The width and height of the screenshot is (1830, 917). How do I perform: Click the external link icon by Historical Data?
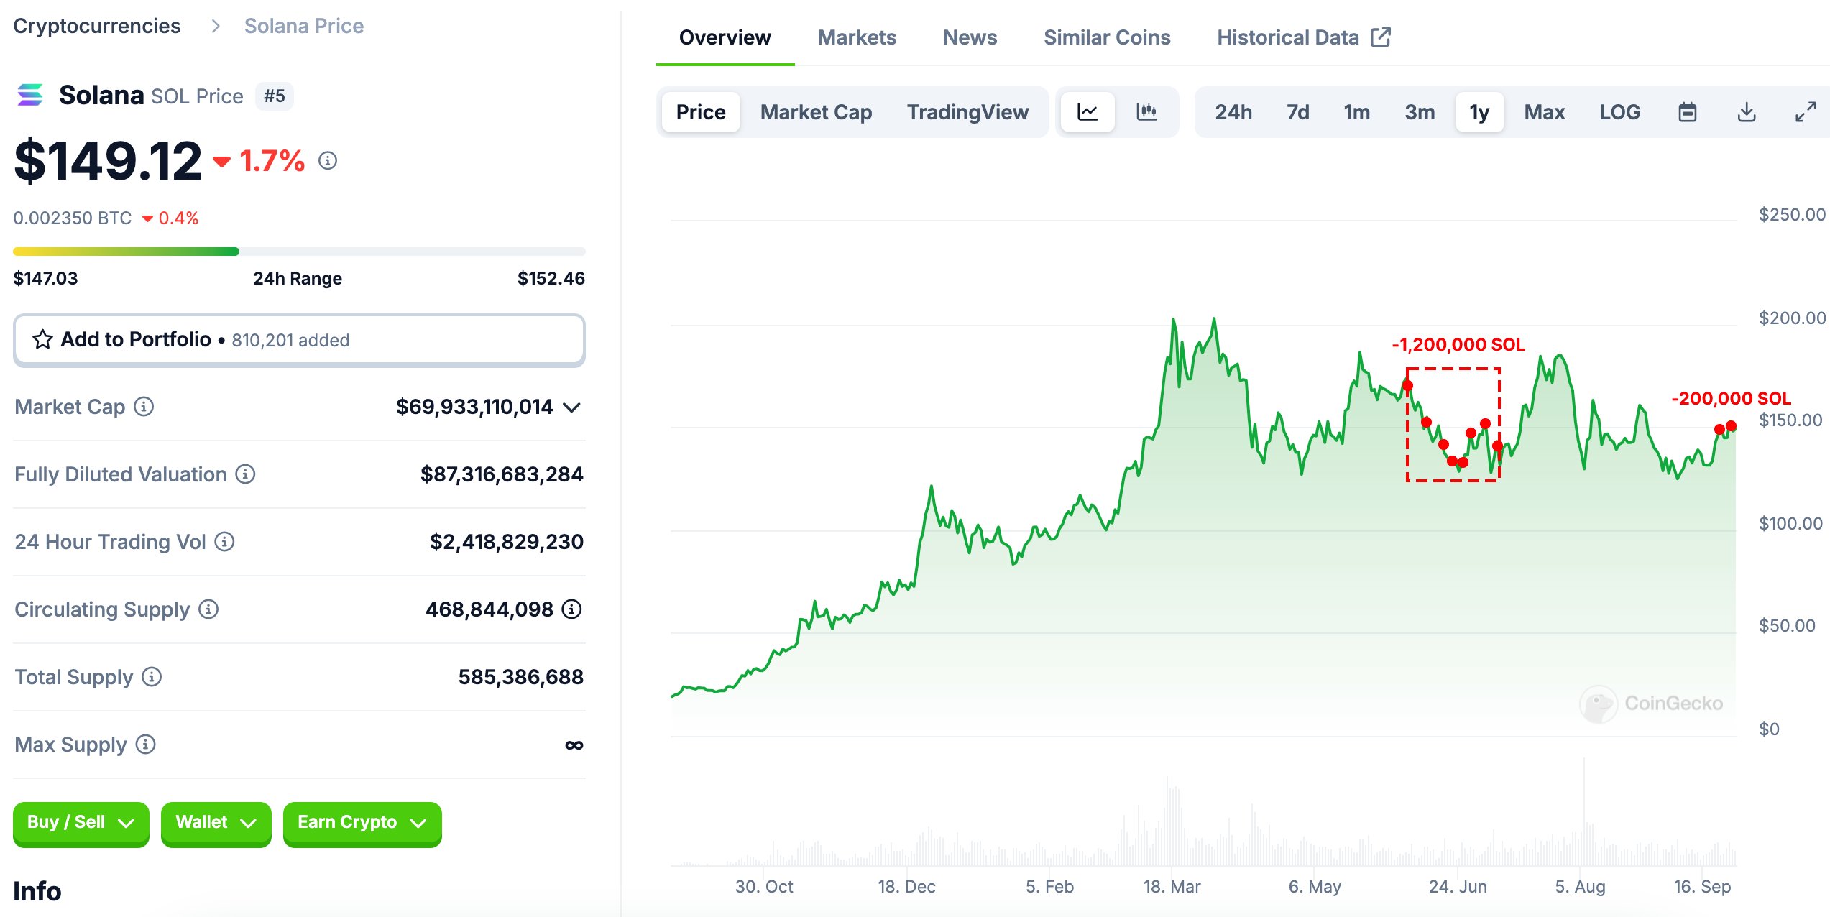click(1381, 37)
